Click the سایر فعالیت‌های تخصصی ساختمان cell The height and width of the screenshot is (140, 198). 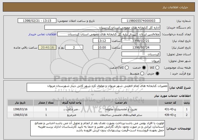[121, 115]
